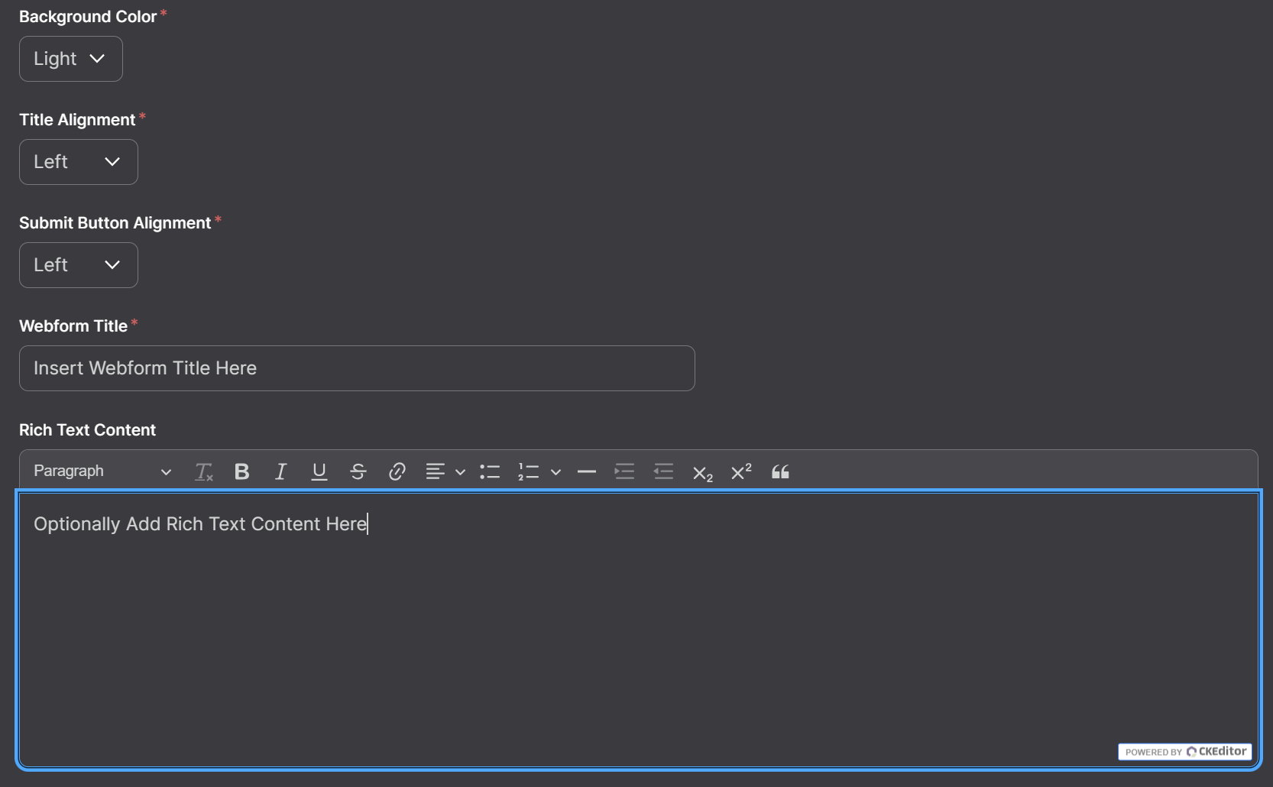Toggle Strikethrough formatting
This screenshot has width=1273, height=787.
tap(358, 472)
